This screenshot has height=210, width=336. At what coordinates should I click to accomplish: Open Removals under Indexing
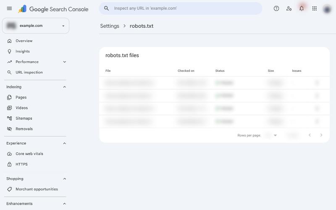coord(24,129)
